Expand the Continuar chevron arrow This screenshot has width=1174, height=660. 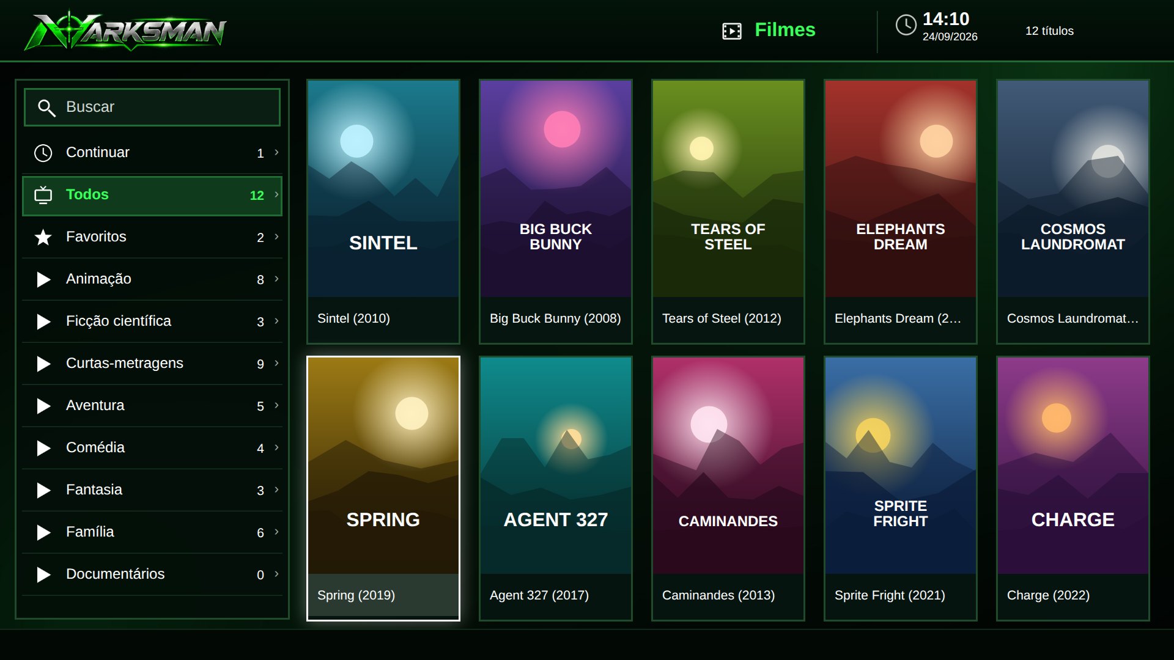(277, 152)
